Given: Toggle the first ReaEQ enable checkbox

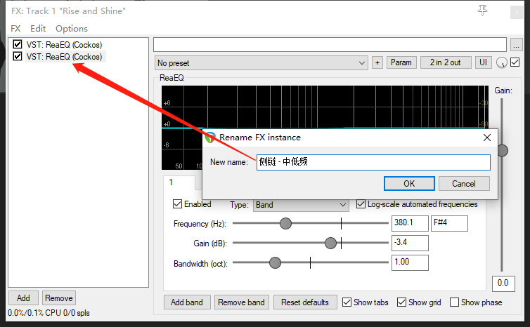Looking at the screenshot, I should pos(18,44).
